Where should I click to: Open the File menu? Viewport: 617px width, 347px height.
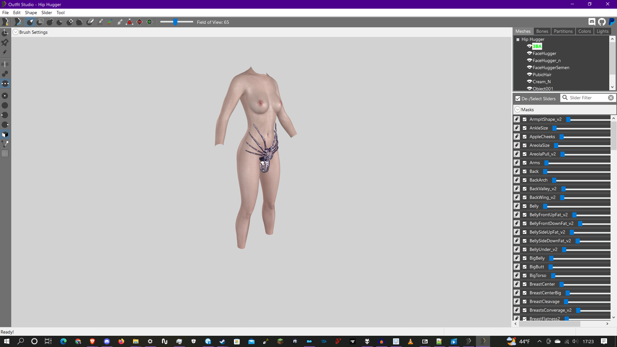point(5,13)
